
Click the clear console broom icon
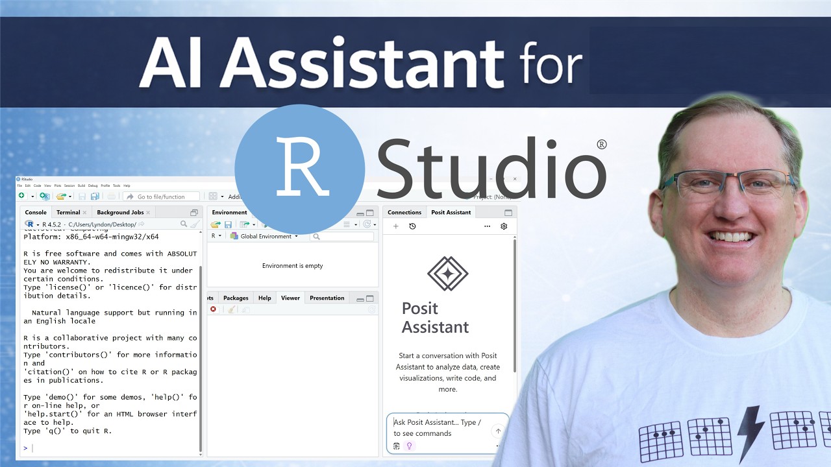click(195, 224)
